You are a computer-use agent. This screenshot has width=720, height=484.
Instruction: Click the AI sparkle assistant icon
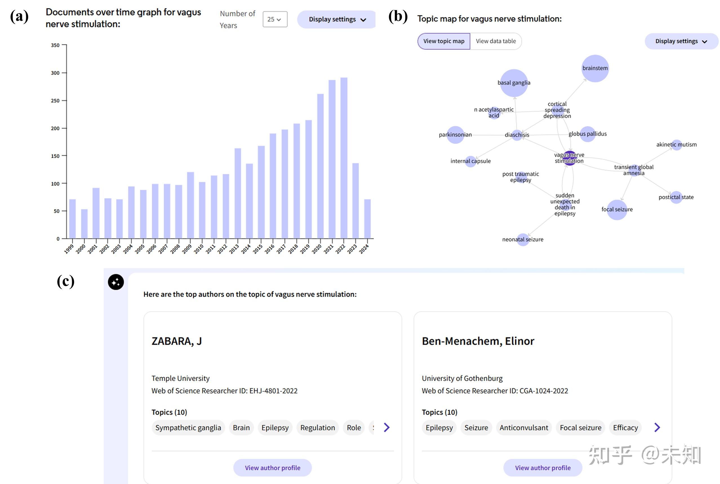pyautogui.click(x=116, y=282)
